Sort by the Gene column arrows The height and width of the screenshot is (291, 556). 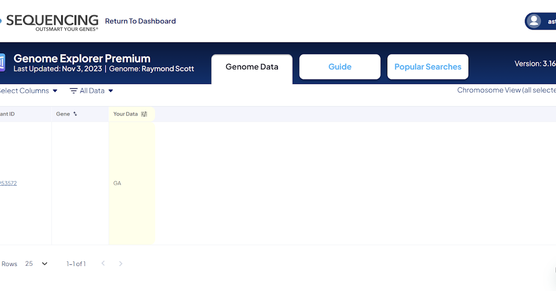click(76, 114)
